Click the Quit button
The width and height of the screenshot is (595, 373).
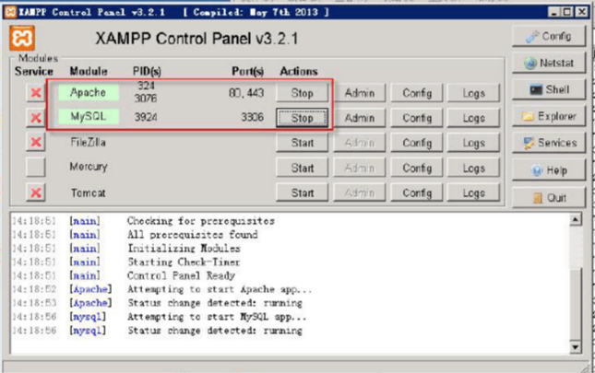pos(549,197)
